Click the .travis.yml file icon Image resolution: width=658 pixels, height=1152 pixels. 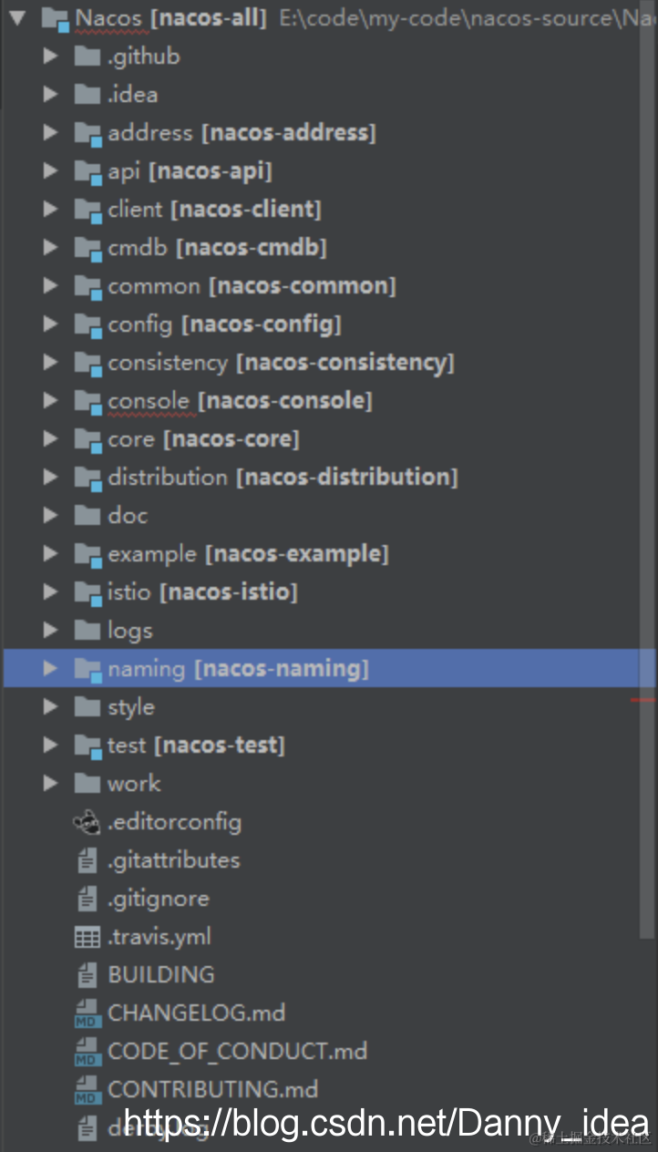point(87,936)
